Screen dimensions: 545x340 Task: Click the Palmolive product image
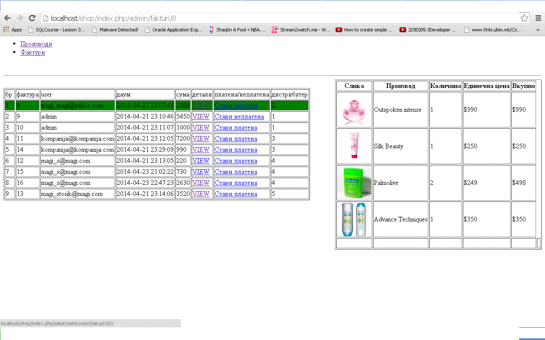pyautogui.click(x=354, y=183)
